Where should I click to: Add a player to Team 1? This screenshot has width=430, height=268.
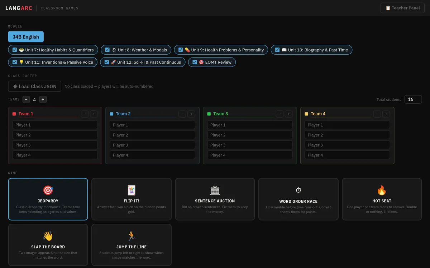[x=94, y=114]
